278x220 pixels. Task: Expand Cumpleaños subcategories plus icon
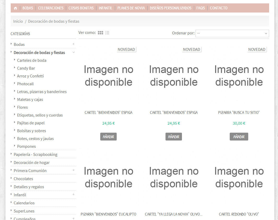tap(73, 218)
